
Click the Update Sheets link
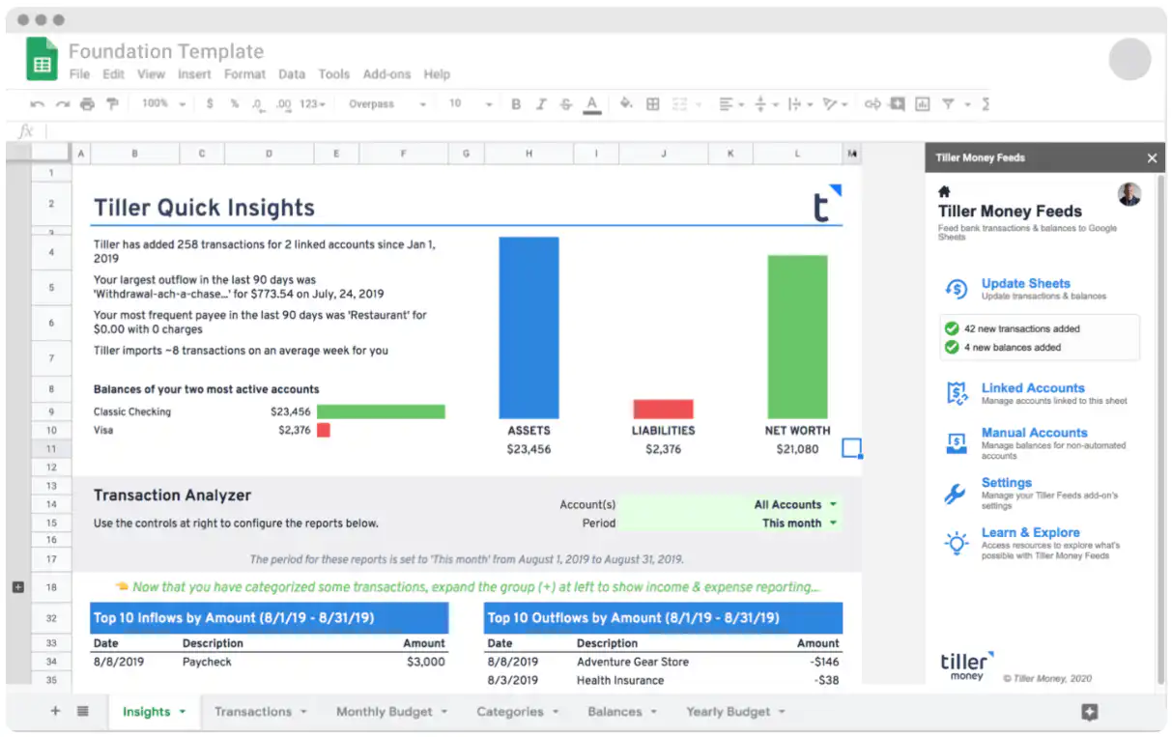(1025, 283)
